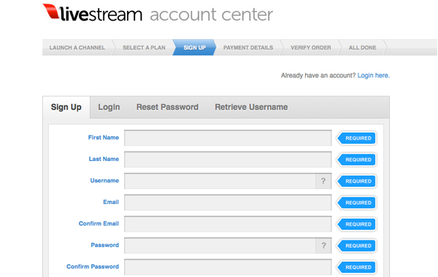Switch to the Reset Password tab

[167, 107]
